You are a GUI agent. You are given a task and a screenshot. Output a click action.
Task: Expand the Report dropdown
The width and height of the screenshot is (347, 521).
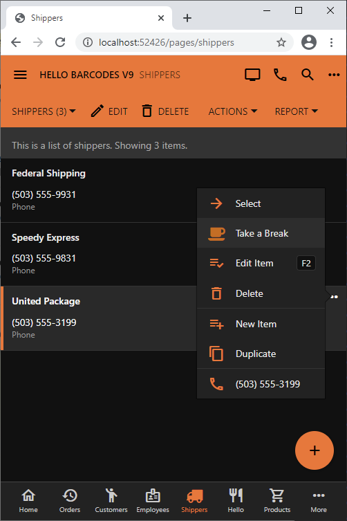[x=297, y=111]
